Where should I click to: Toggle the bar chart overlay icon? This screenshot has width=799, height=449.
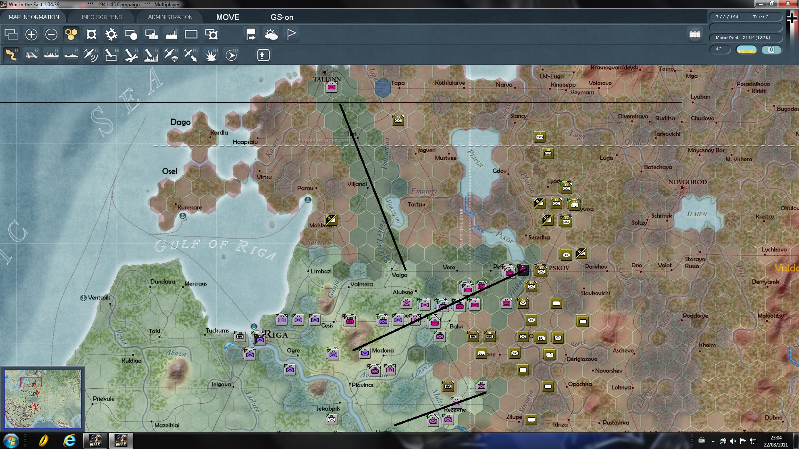(x=151, y=34)
